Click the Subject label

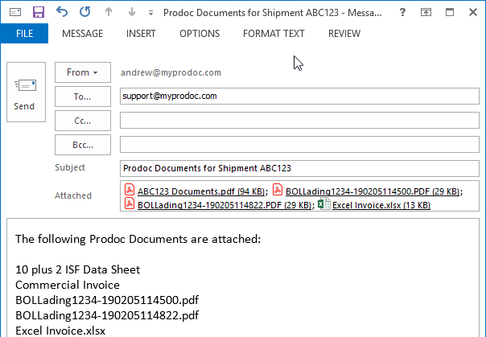70,167
